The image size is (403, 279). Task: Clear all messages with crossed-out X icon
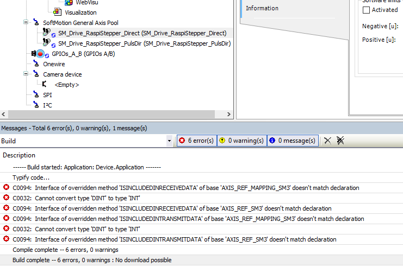click(340, 141)
